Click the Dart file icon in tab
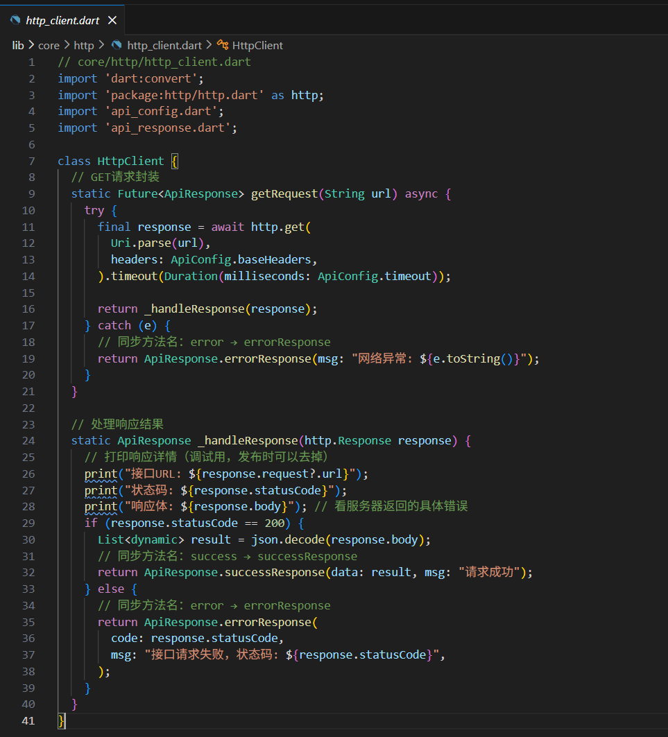This screenshot has width=668, height=737. (15, 19)
